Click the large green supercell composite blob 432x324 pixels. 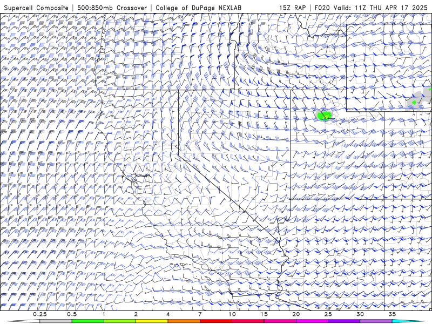[x=325, y=116]
